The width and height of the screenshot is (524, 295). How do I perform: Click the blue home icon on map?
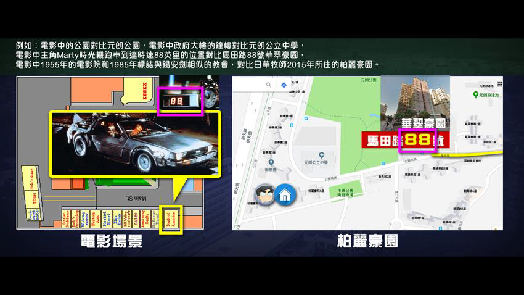point(285,194)
